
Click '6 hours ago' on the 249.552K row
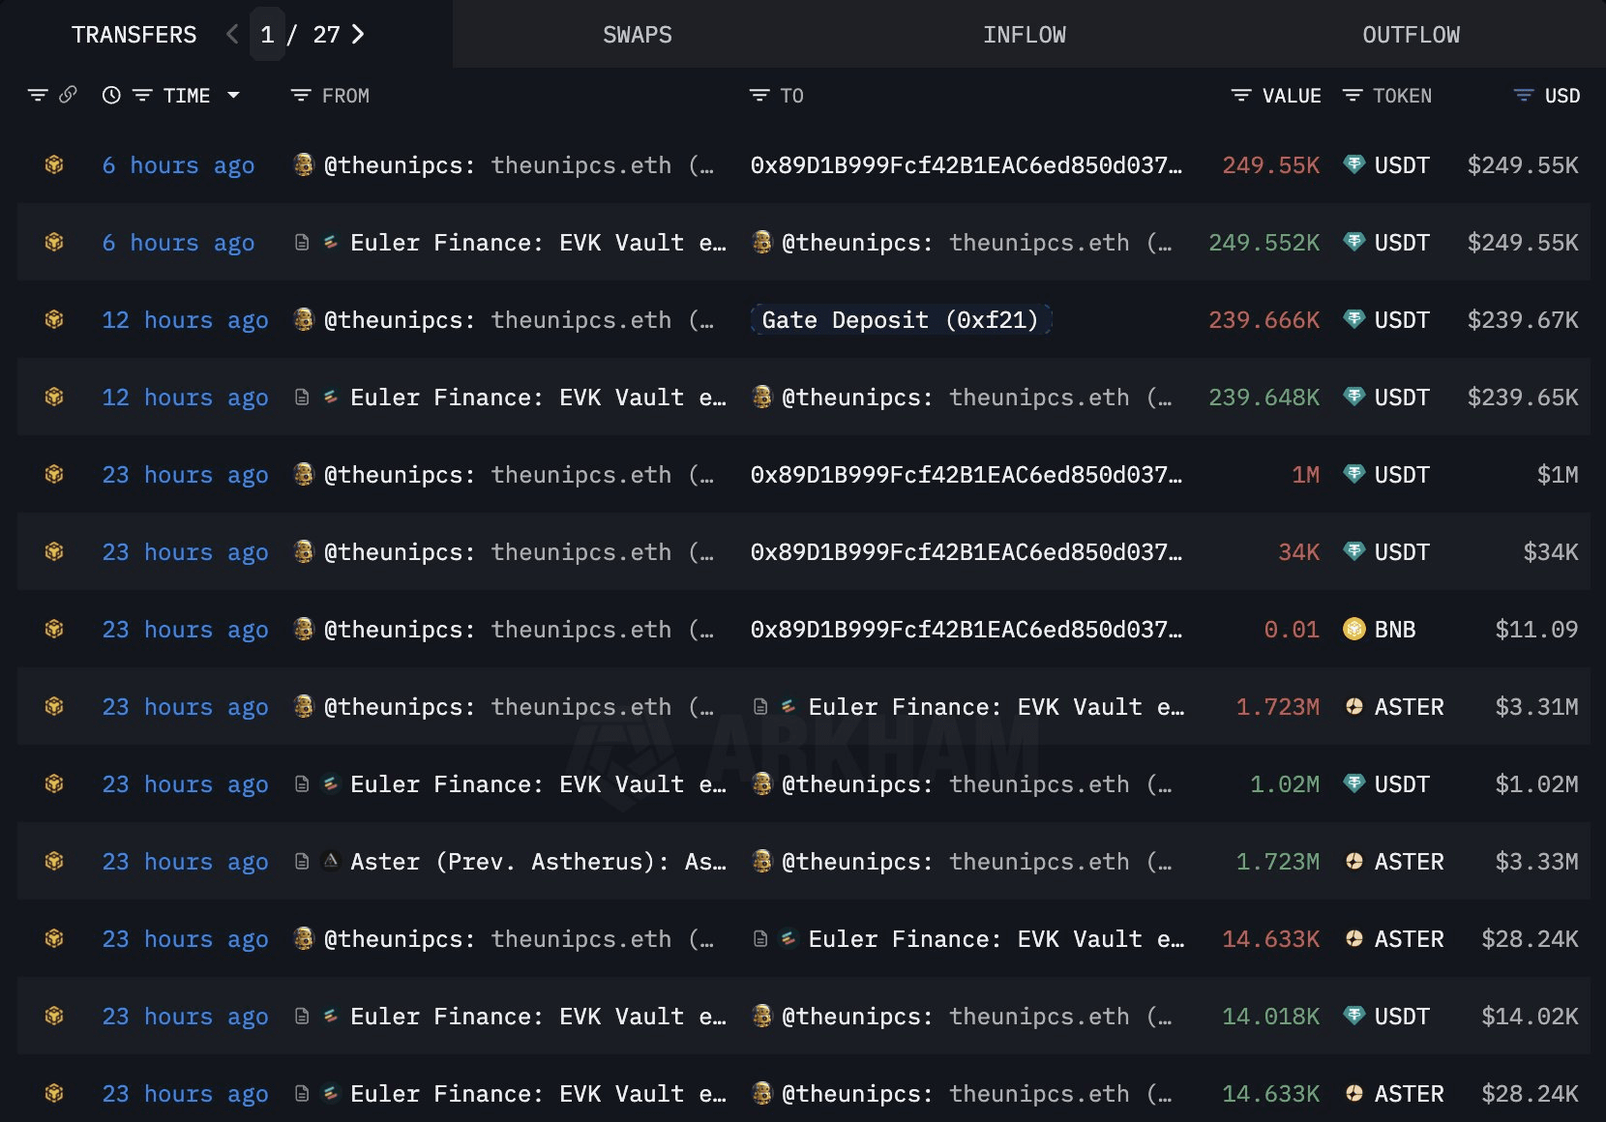pyautogui.click(x=178, y=243)
